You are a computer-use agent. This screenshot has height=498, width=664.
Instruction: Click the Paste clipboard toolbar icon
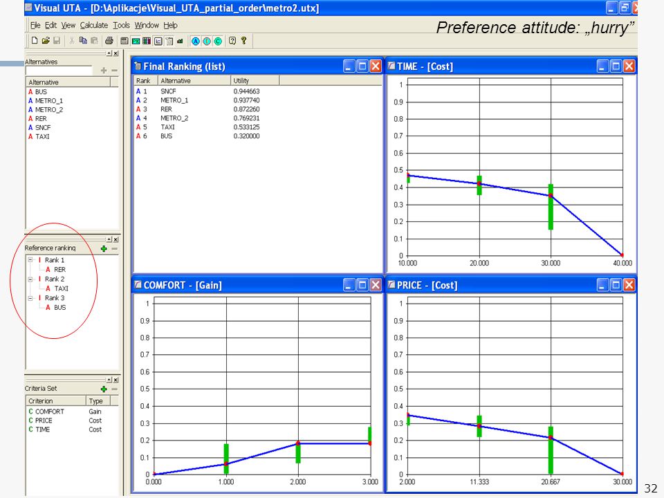pos(95,41)
